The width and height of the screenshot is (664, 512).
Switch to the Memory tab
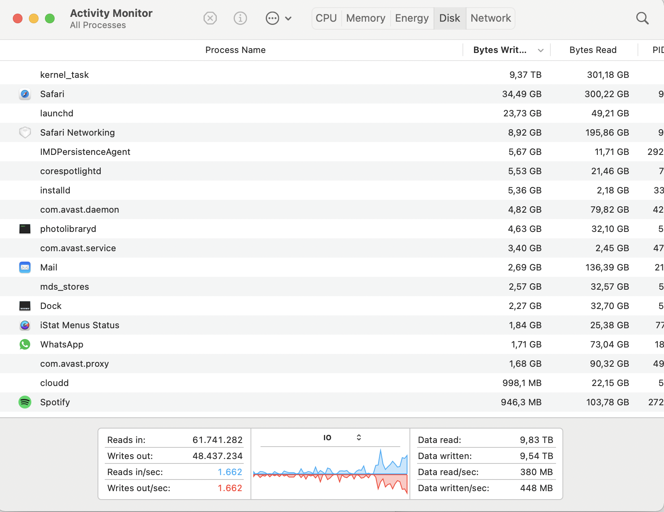pos(366,18)
